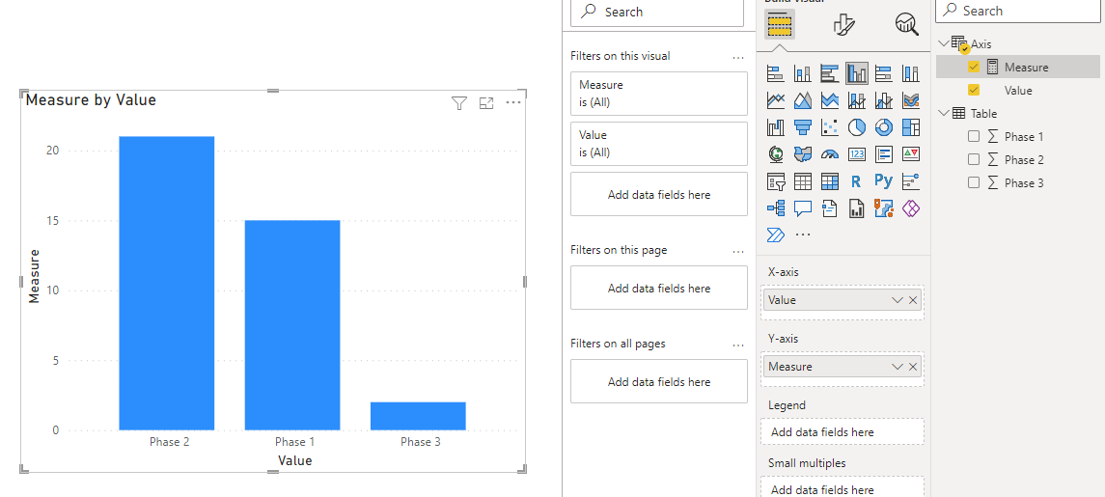Select the ribbon chart visual

click(910, 100)
